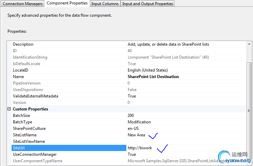The image size is (253, 166).
Task: Edit the SiteListViewName value field
Action: click(186, 141)
